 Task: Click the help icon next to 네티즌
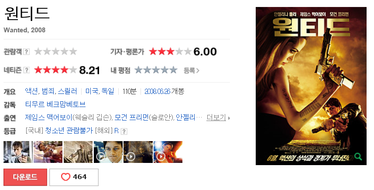[x=27, y=70]
